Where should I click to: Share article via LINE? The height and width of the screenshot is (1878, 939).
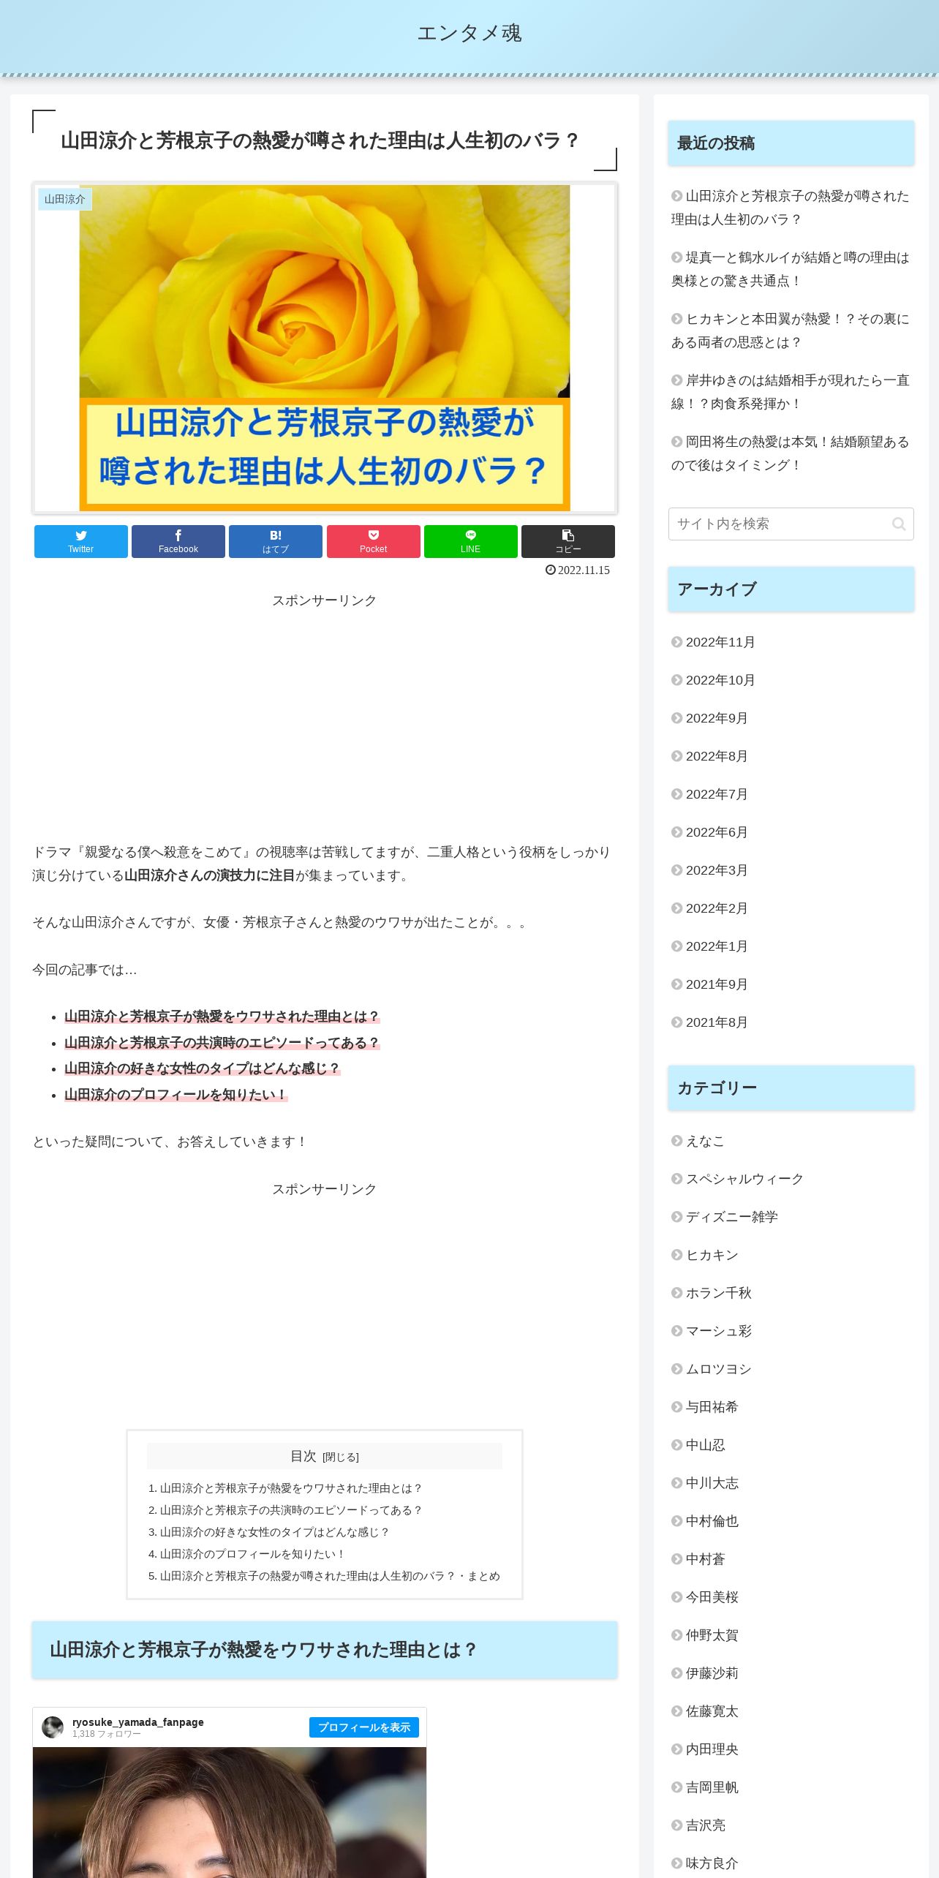pyautogui.click(x=471, y=541)
